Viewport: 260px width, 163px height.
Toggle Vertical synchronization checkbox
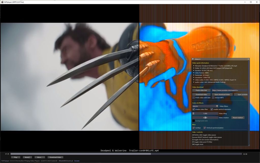click(x=205, y=128)
